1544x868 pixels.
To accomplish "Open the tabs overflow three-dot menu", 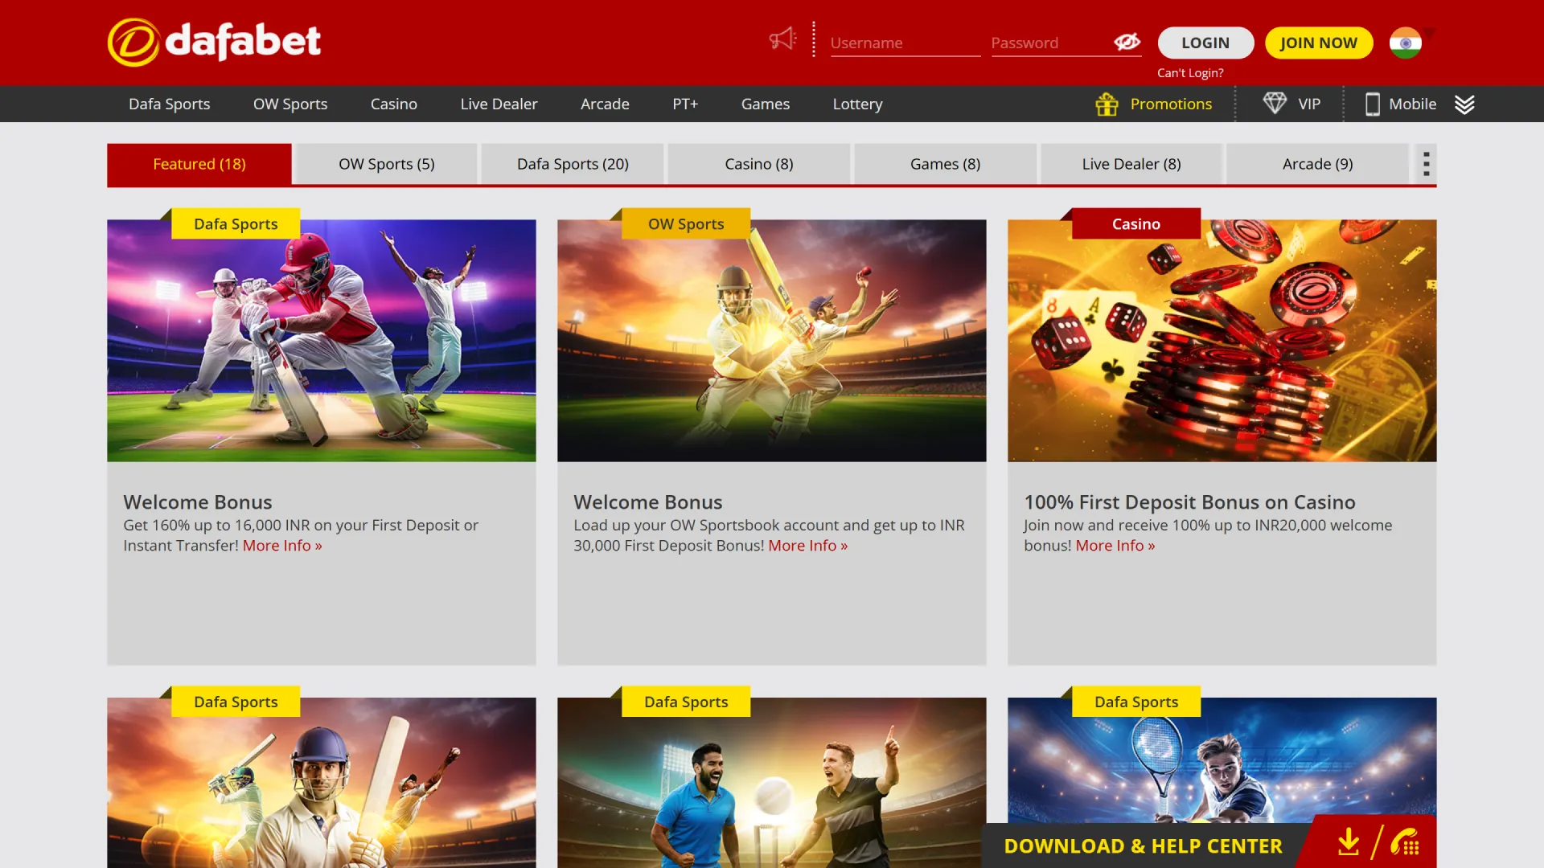I will coord(1426,163).
